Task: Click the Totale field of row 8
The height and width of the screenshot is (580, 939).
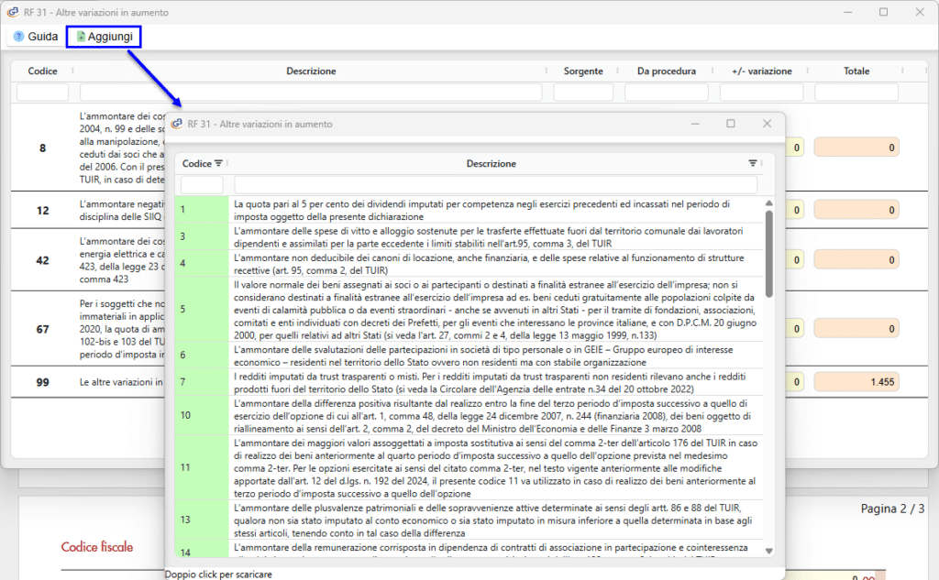Action: point(856,148)
